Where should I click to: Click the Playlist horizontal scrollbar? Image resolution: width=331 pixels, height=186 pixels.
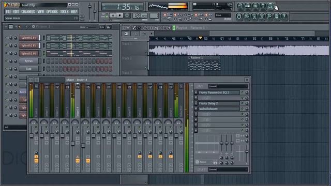pos(262,33)
